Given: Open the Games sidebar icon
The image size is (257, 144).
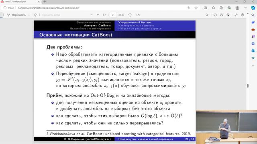Looking at the screenshot, I should point(253,36).
